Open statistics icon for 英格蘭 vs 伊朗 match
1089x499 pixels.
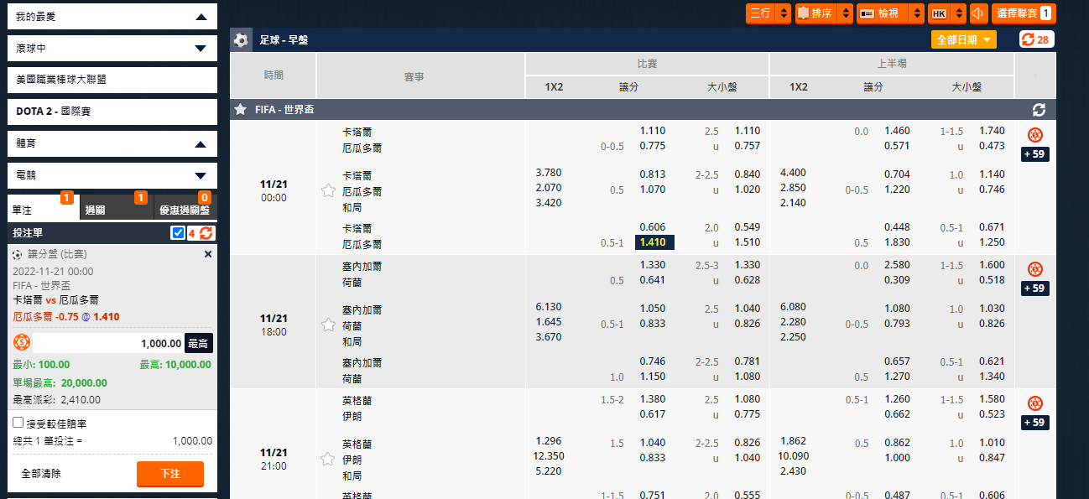(x=1035, y=403)
